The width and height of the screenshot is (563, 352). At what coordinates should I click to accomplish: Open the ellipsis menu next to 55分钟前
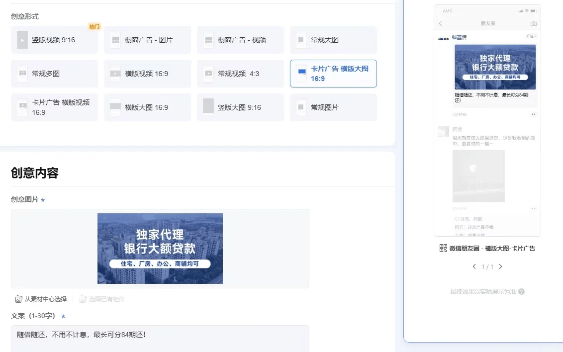point(534,114)
